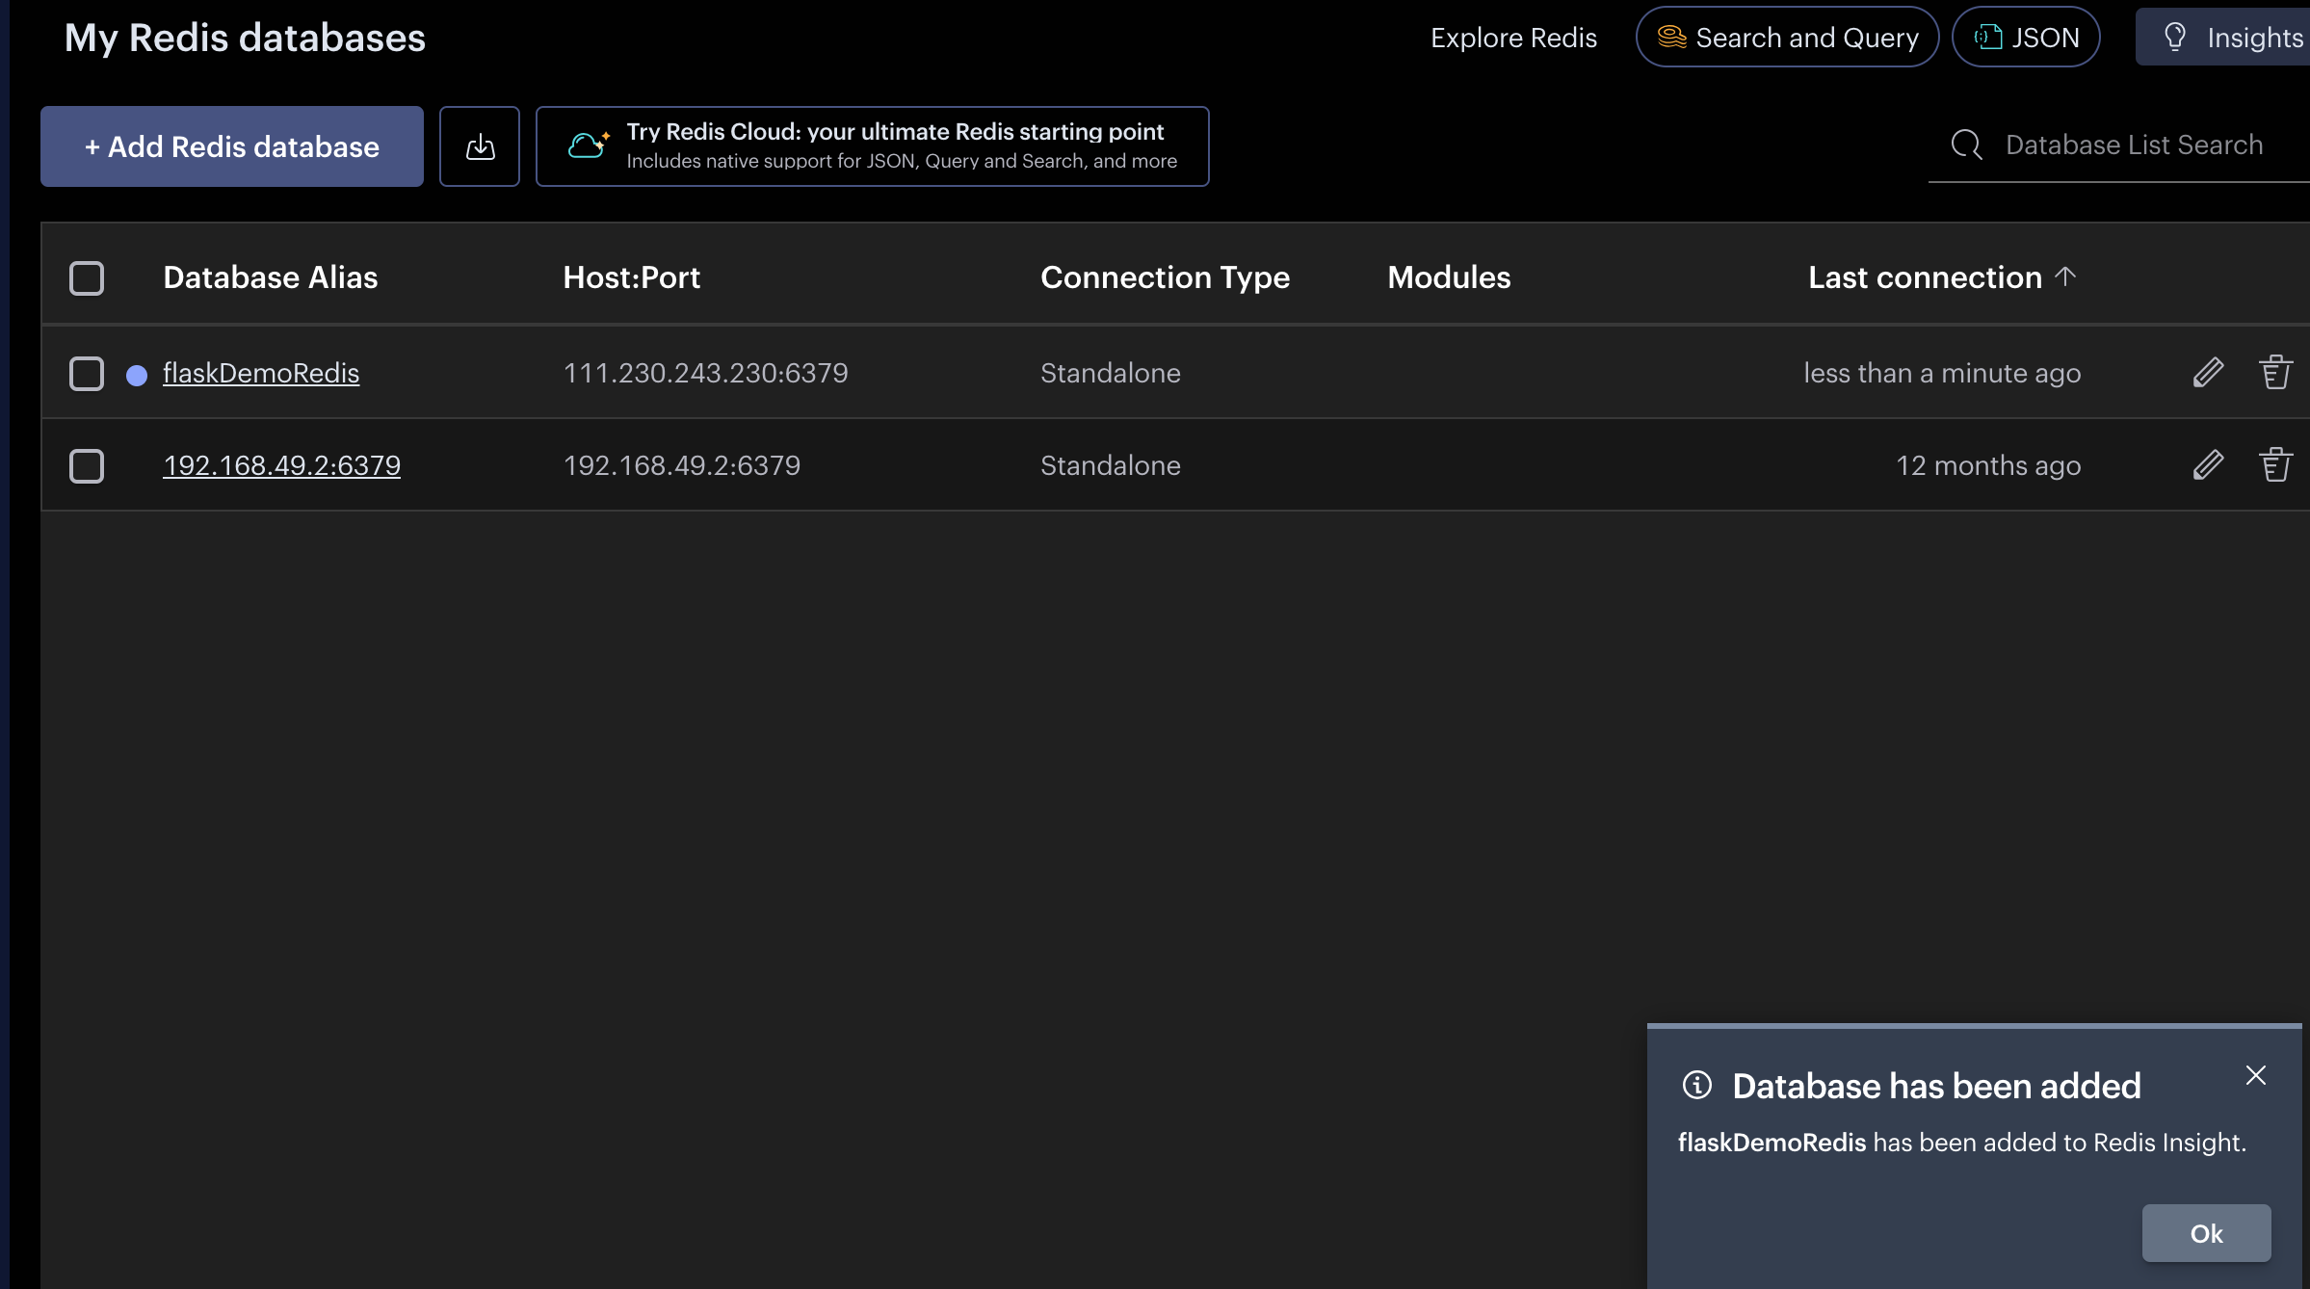Sort by the Host:Port column header
This screenshot has height=1289, width=2310.
[631, 277]
